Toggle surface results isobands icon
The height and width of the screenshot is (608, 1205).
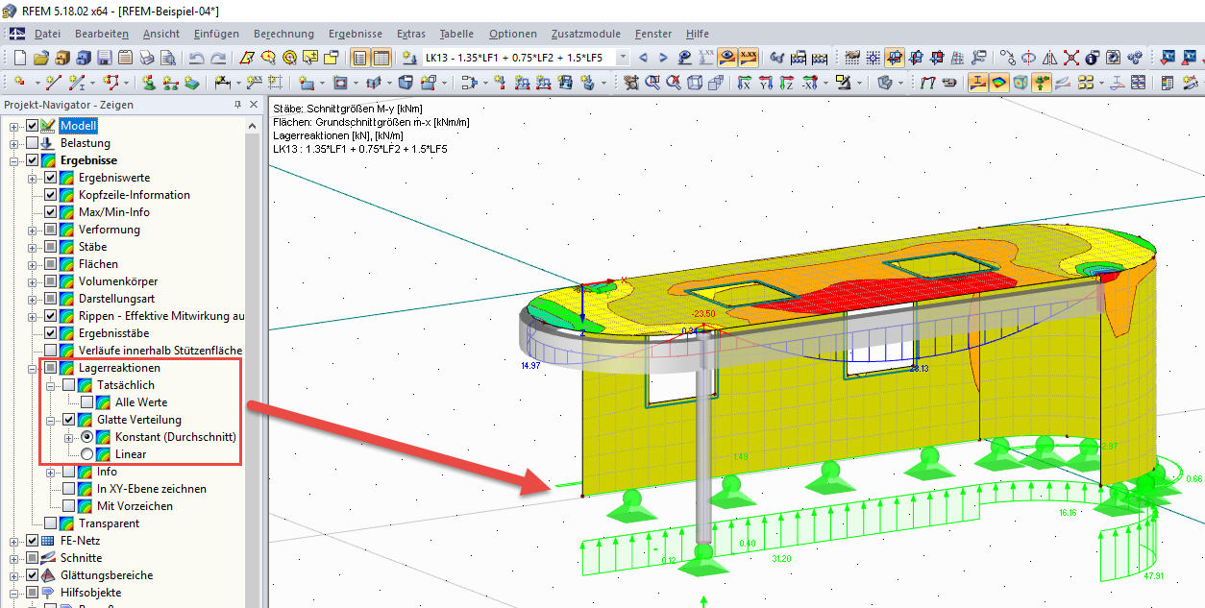click(x=998, y=83)
